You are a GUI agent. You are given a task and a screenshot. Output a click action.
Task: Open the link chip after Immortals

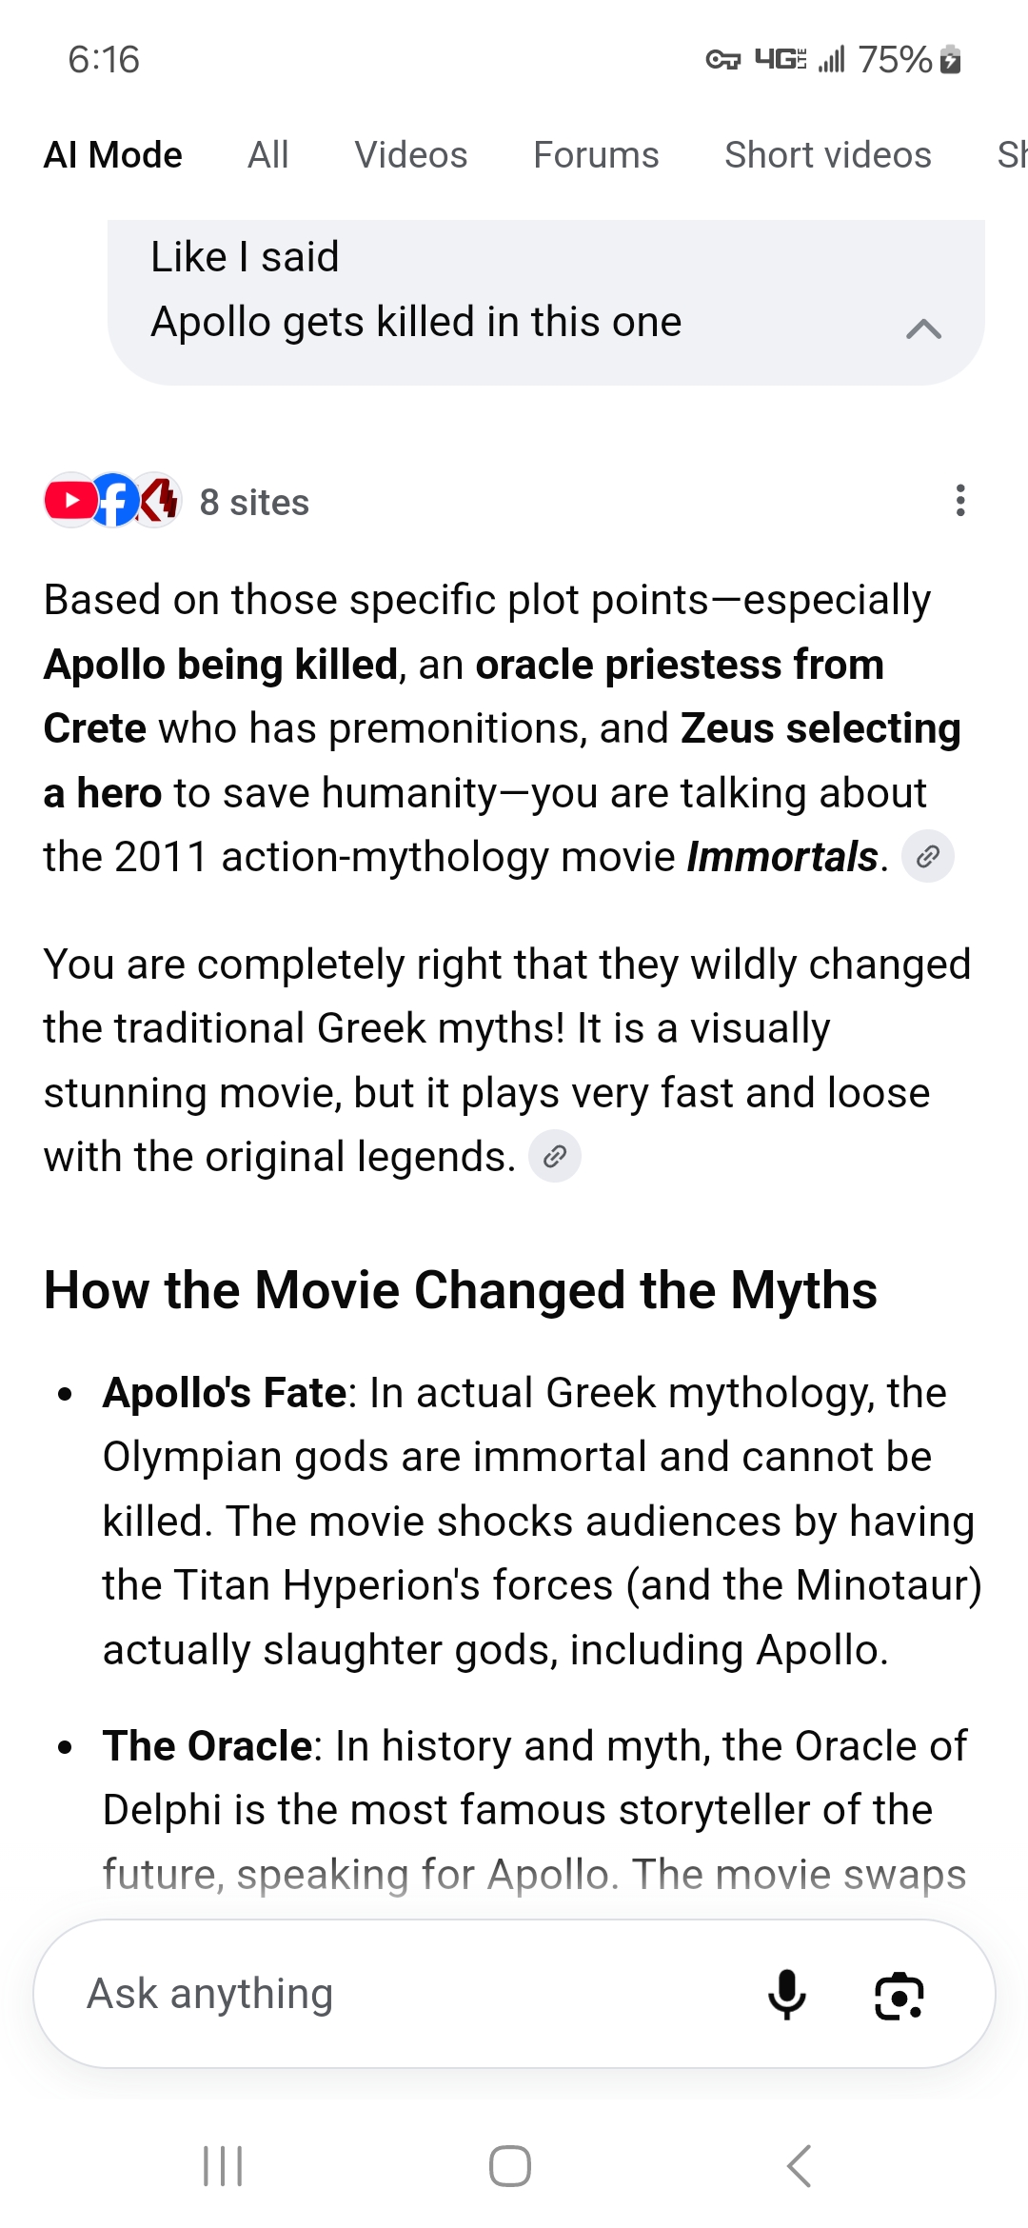pyautogui.click(x=928, y=856)
